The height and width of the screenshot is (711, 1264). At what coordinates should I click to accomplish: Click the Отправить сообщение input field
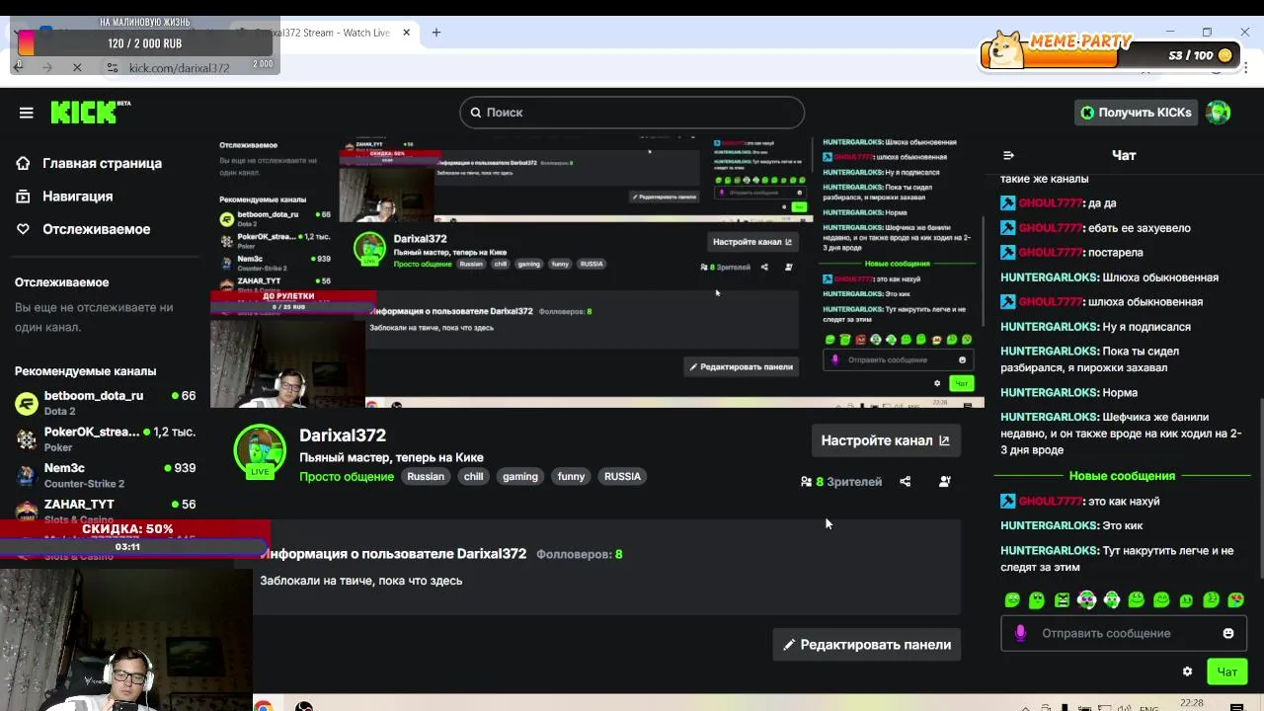point(1124,634)
